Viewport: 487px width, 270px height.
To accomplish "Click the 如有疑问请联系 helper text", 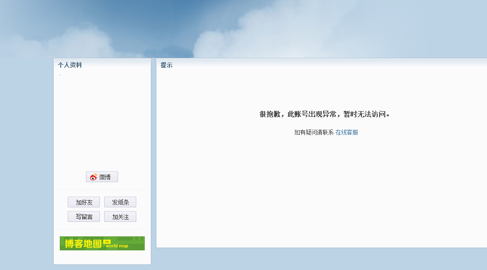I will [312, 134].
